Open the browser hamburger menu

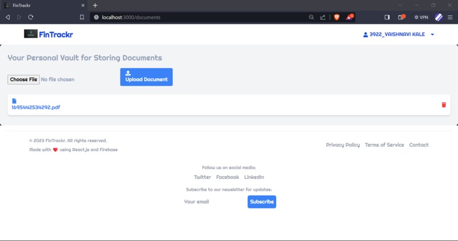pos(450,17)
